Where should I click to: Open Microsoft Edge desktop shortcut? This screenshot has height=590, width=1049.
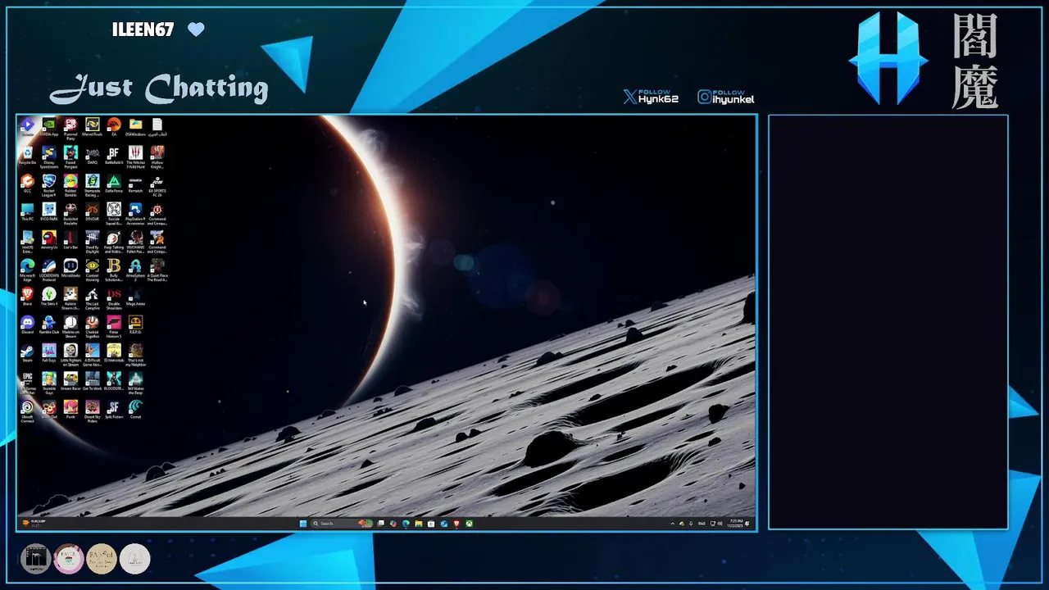[27, 270]
